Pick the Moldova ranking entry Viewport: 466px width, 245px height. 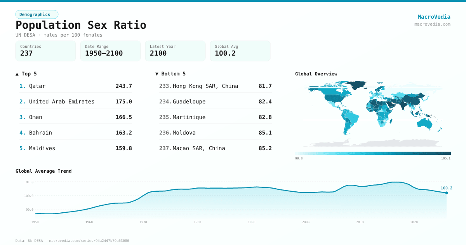(x=216, y=133)
